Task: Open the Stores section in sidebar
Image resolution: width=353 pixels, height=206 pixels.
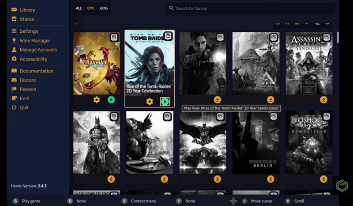Action: tap(23, 19)
